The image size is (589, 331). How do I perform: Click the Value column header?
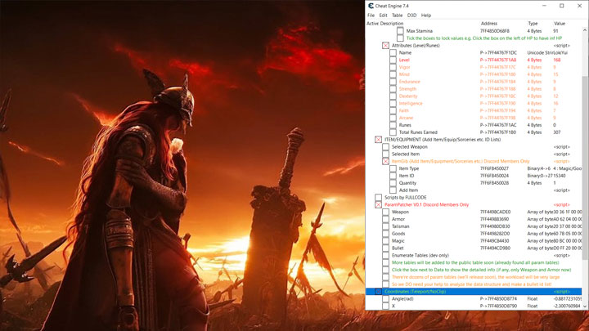[x=559, y=24]
